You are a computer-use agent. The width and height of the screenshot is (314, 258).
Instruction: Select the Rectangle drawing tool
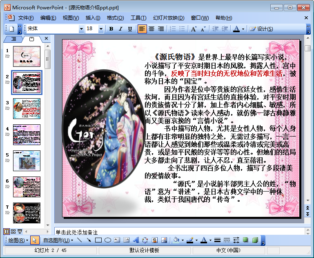click(98, 240)
